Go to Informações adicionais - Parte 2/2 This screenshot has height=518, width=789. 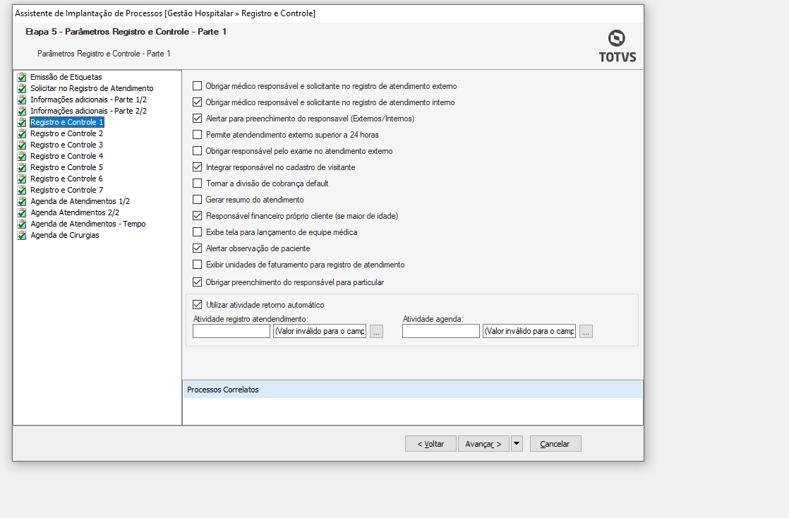88,111
